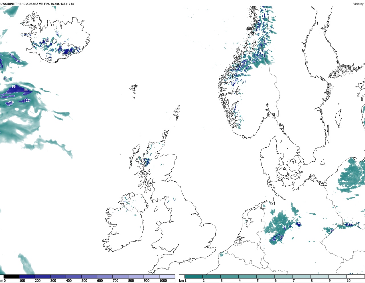Image resolution: width=365 pixels, height=283 pixels.
Task: Select the 600–700 m legend swatch
Action: click(x=105, y=276)
